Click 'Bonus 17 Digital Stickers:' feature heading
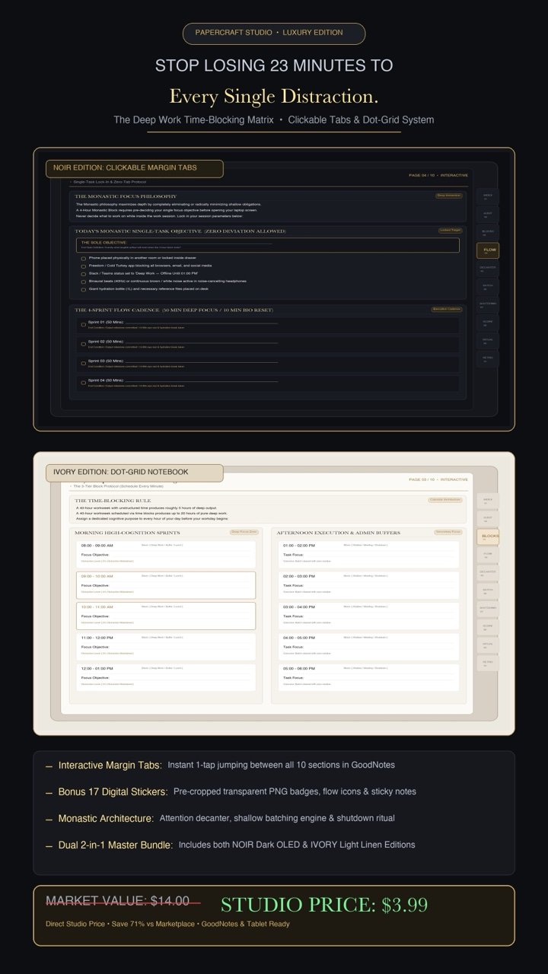548x974 pixels. [113, 791]
